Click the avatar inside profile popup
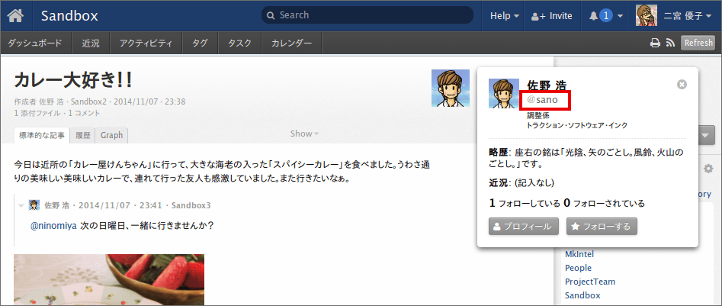The image size is (722, 306). coord(504,94)
